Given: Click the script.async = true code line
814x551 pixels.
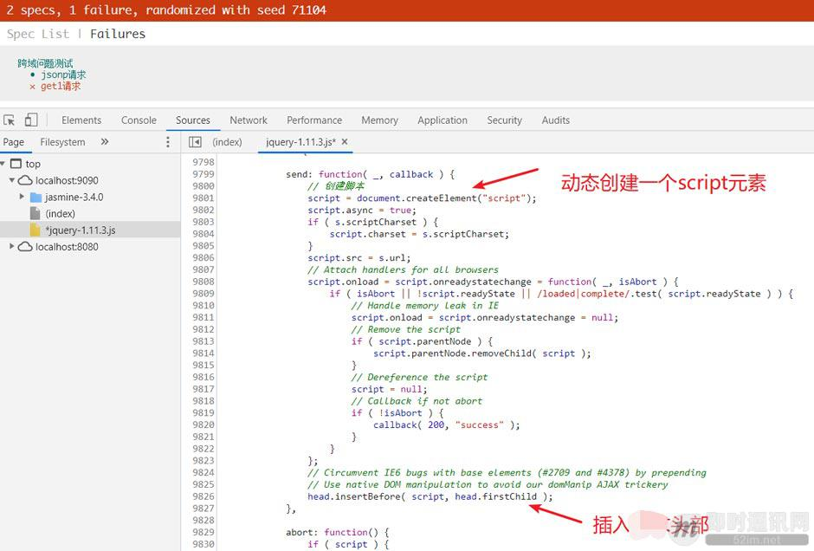Looking at the screenshot, I should click(x=362, y=210).
